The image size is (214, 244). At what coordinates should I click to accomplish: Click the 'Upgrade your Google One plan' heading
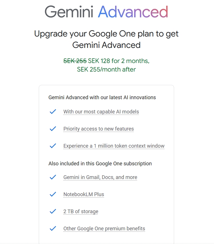pos(106,39)
